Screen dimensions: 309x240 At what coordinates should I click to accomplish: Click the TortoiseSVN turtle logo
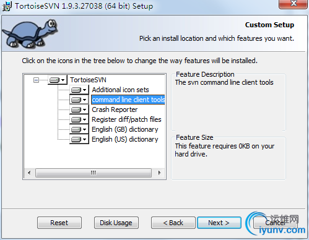coord(30,33)
